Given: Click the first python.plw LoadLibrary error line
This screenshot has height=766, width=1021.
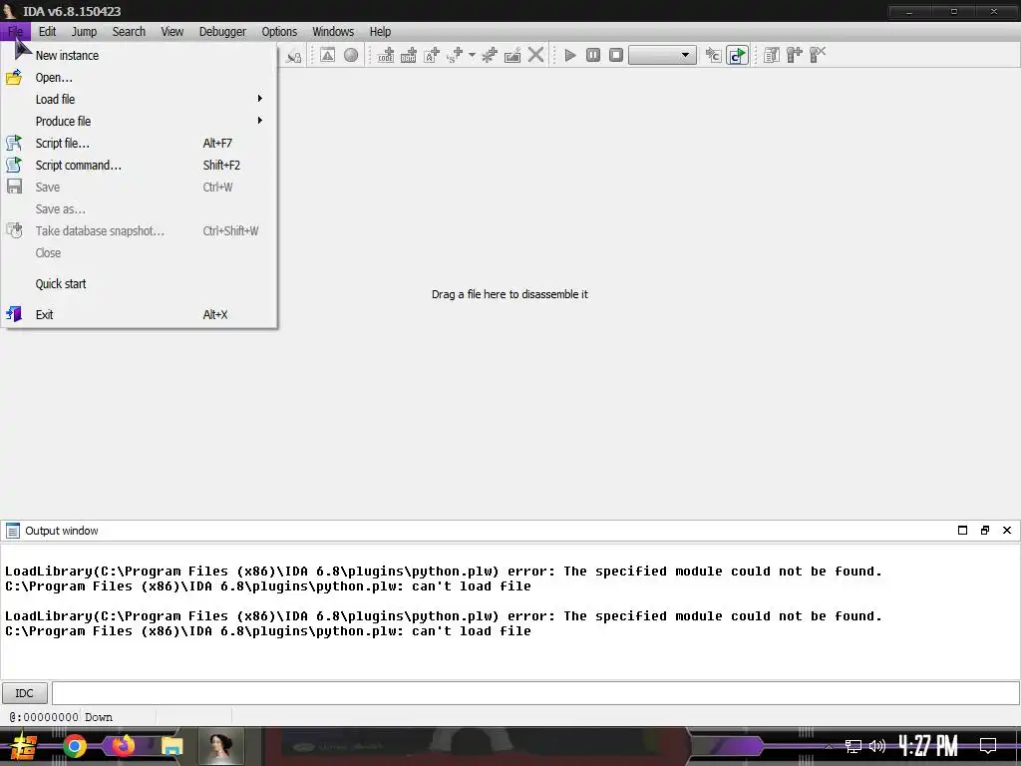Looking at the screenshot, I should 444,572.
